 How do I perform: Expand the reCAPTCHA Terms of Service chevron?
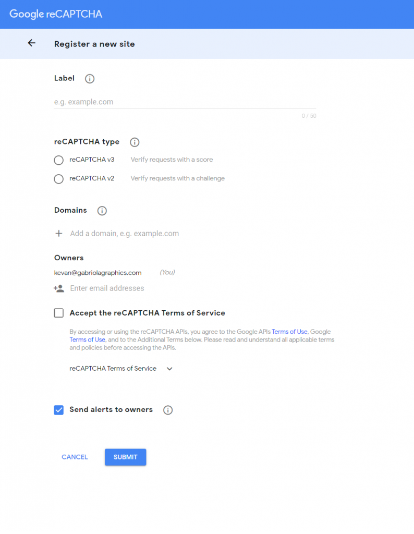pyautogui.click(x=169, y=369)
